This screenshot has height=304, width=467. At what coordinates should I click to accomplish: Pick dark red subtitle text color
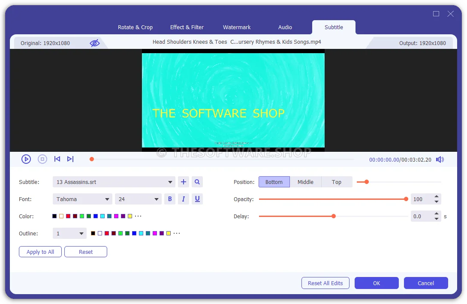pyautogui.click(x=75, y=216)
